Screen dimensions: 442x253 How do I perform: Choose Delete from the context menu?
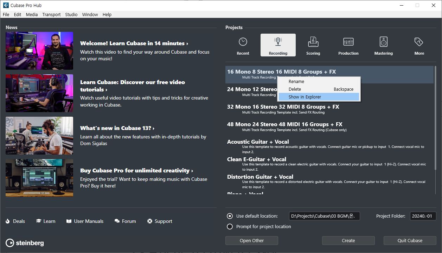point(319,89)
